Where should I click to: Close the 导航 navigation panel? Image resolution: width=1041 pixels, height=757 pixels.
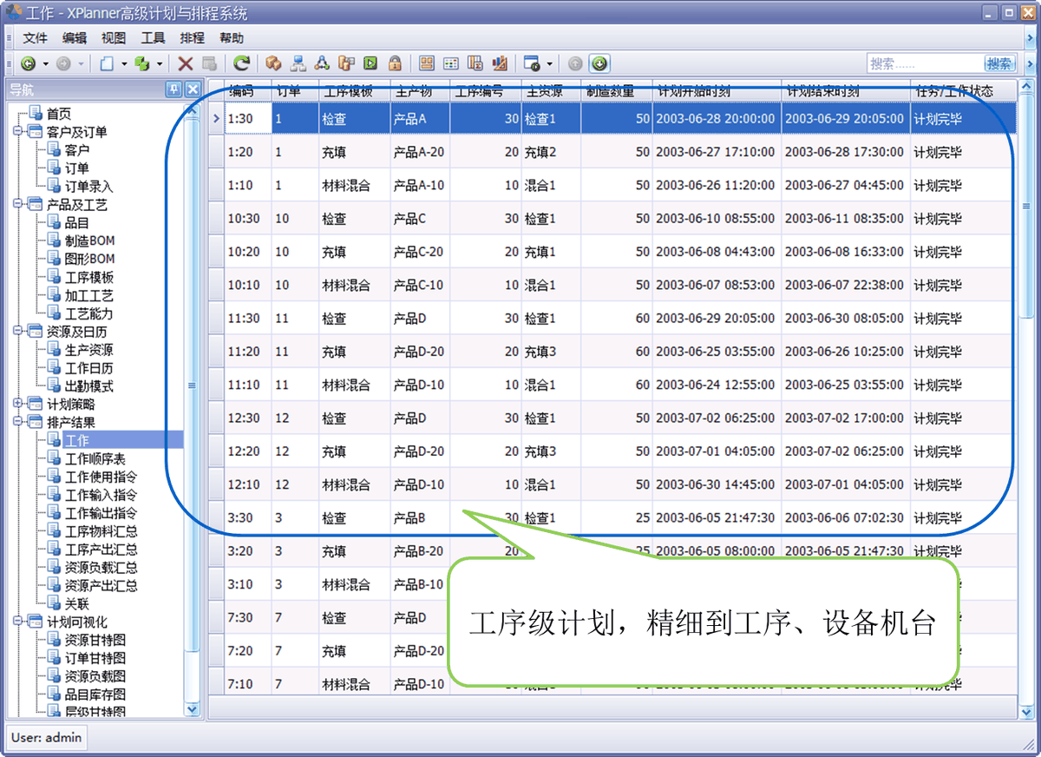click(193, 89)
